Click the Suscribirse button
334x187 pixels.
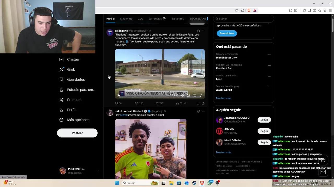pos(227,33)
